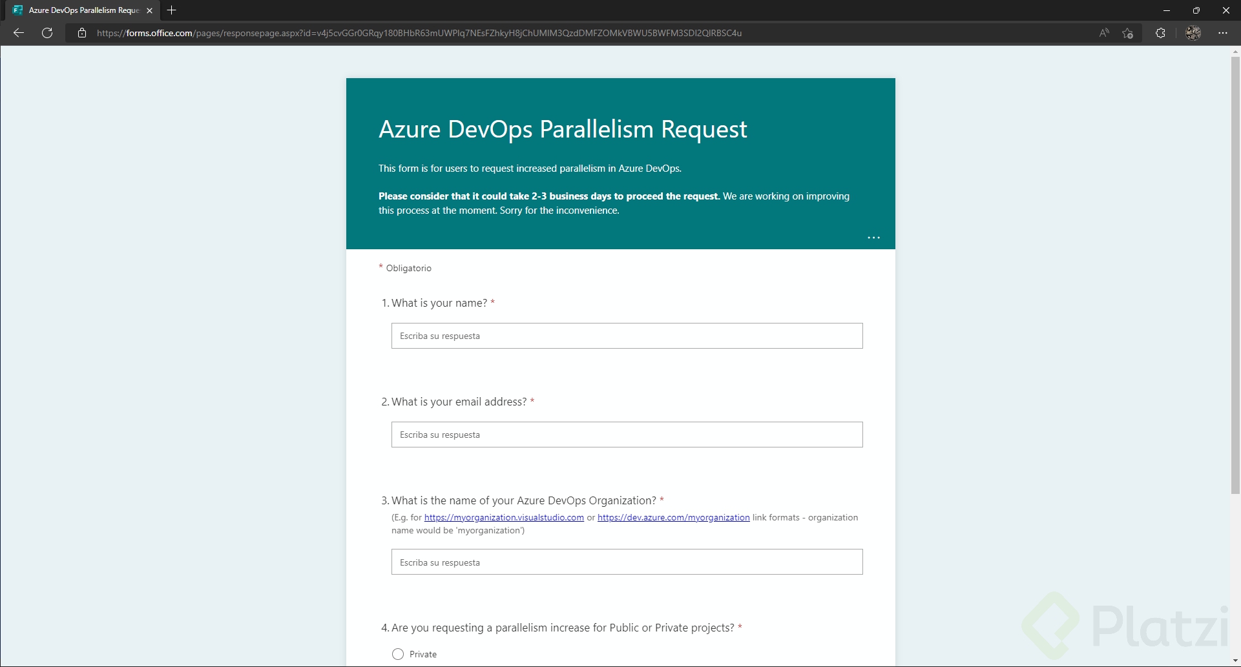The image size is (1241, 667).
Task: Click the lock site information icon
Action: tap(82, 33)
